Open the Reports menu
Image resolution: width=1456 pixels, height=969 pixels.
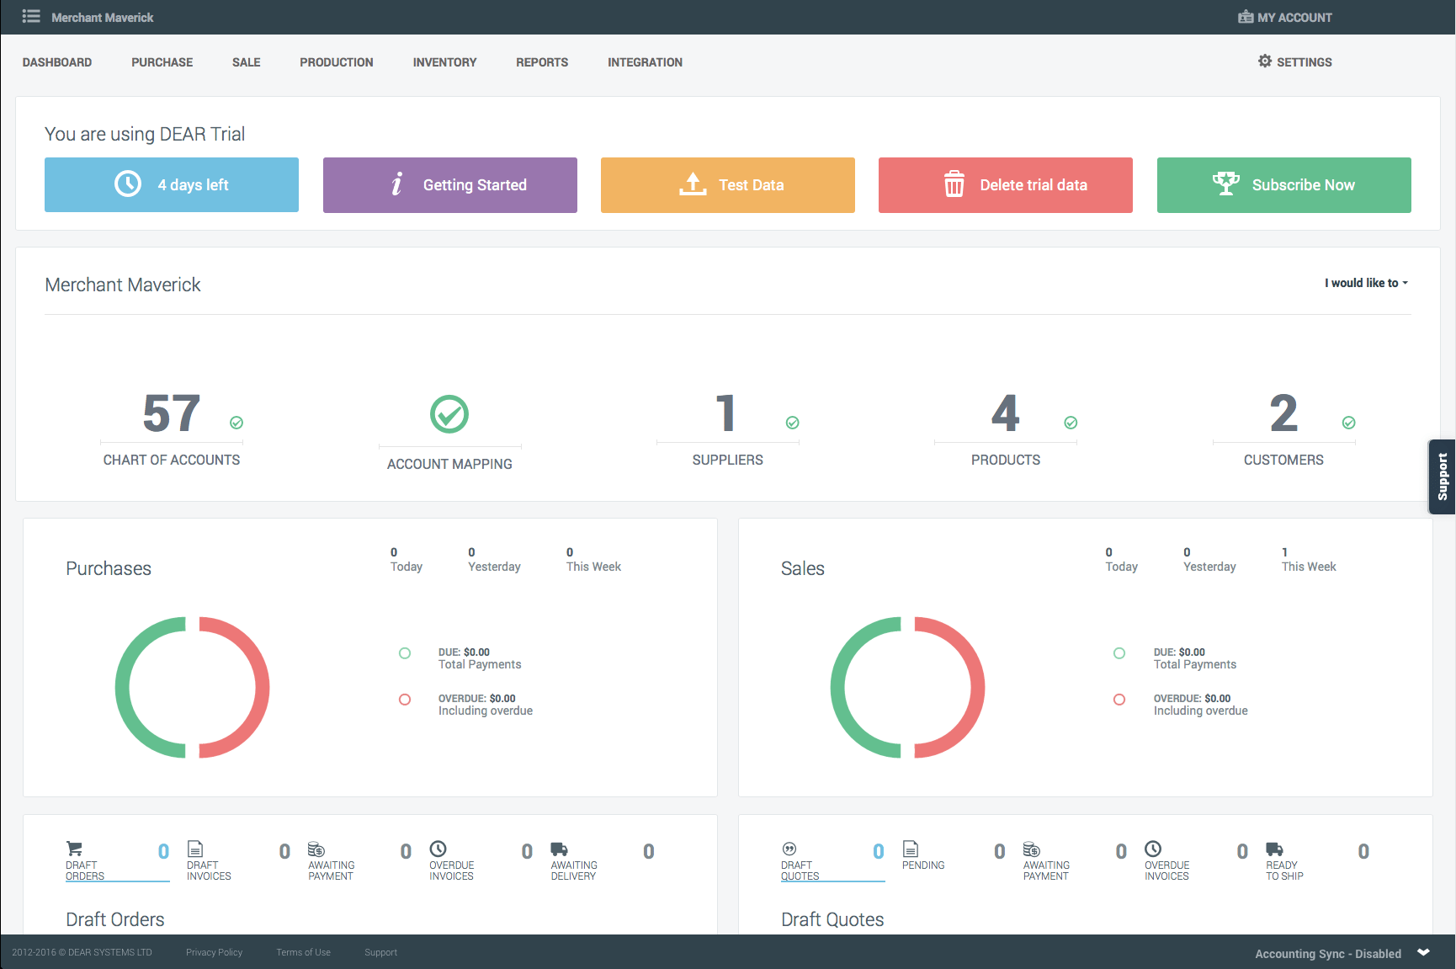(x=542, y=62)
